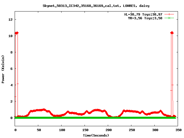
Task: Click the x-axis tick label 350
Action: (179, 130)
